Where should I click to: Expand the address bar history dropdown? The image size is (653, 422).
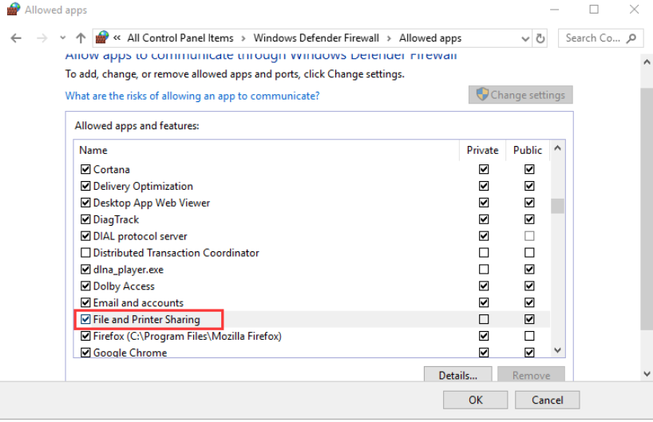pos(525,39)
